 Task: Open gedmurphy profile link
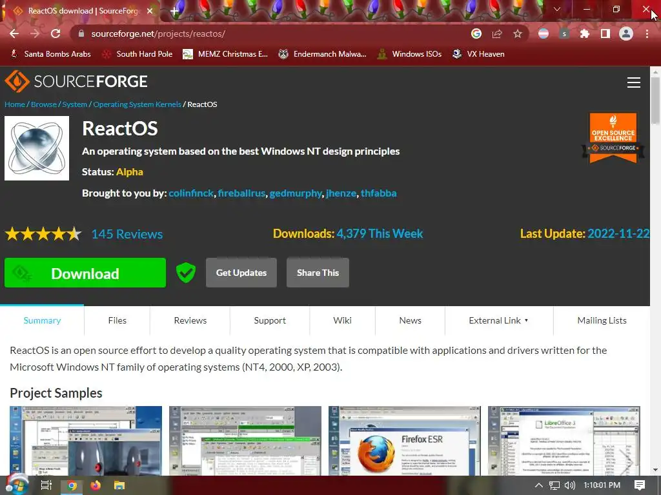[296, 193]
